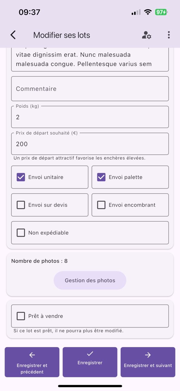Screen dimensions: 180x391
Task: Check the Wi-Fi status icon
Action: pyautogui.click(x=148, y=12)
